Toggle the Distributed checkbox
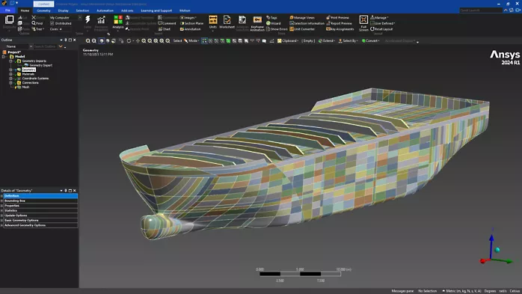 (x=52, y=23)
